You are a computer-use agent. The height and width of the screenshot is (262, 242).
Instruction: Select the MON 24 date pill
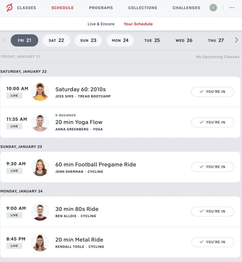click(120, 40)
